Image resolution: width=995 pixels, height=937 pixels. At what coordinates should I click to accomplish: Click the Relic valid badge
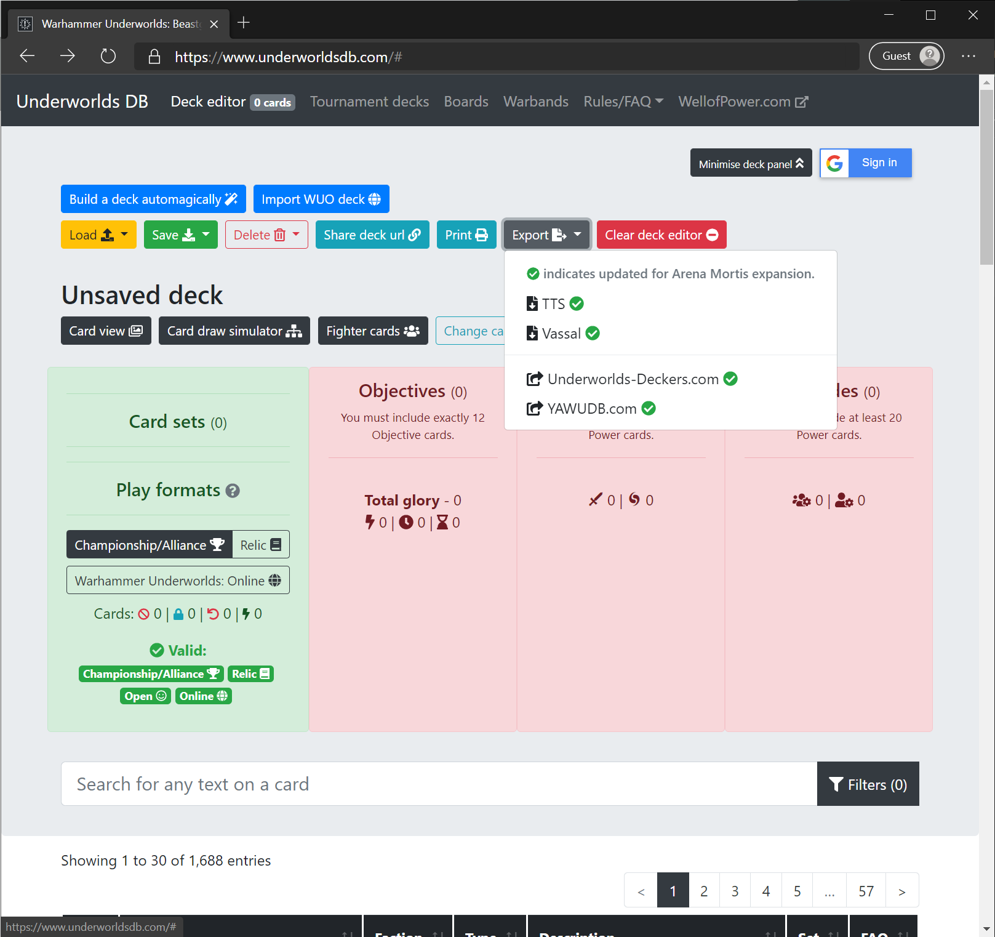(250, 674)
